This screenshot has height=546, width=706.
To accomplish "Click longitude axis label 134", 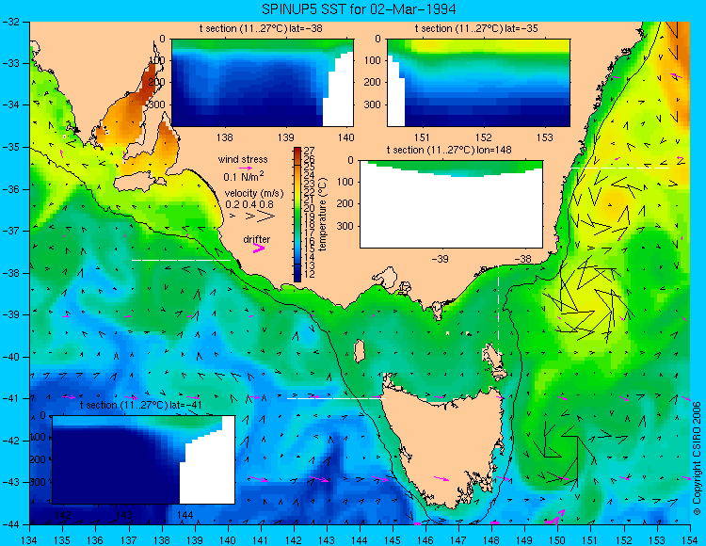I will click(x=29, y=540).
